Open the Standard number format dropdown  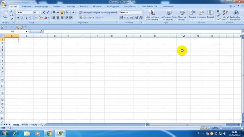[141, 13]
